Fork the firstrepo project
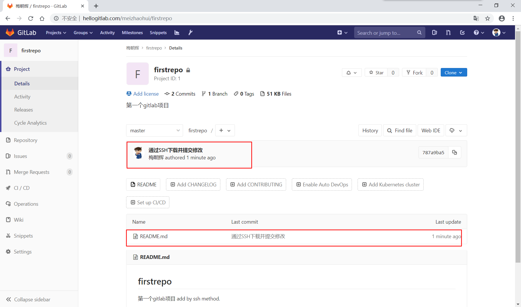Viewport: 521px width, 307px height. coord(414,73)
